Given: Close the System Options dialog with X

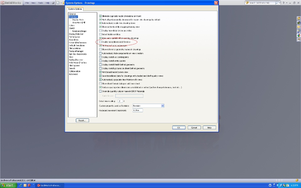Looking at the screenshot, I should coord(216,3).
